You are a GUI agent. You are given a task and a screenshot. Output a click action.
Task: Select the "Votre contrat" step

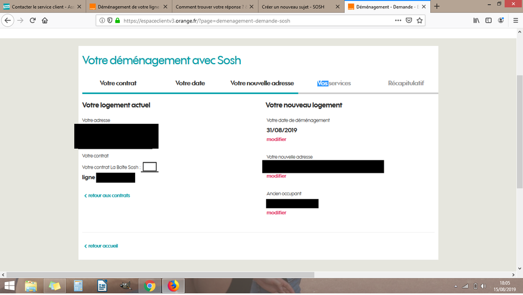[x=118, y=83]
